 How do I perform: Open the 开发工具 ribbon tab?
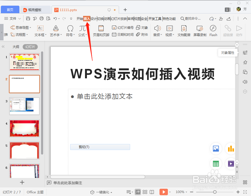coord(155,19)
